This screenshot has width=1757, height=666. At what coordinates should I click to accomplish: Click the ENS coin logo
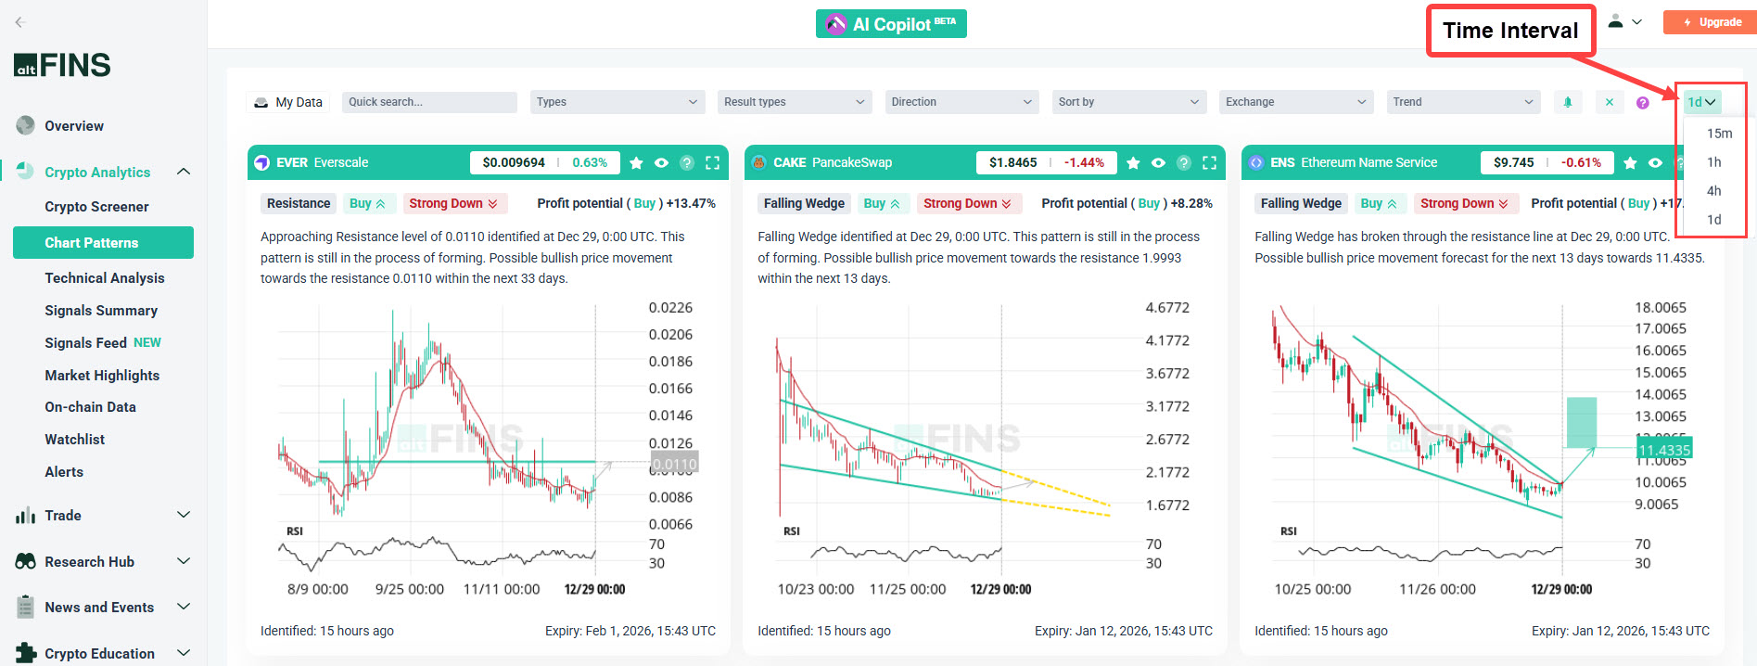click(1255, 162)
